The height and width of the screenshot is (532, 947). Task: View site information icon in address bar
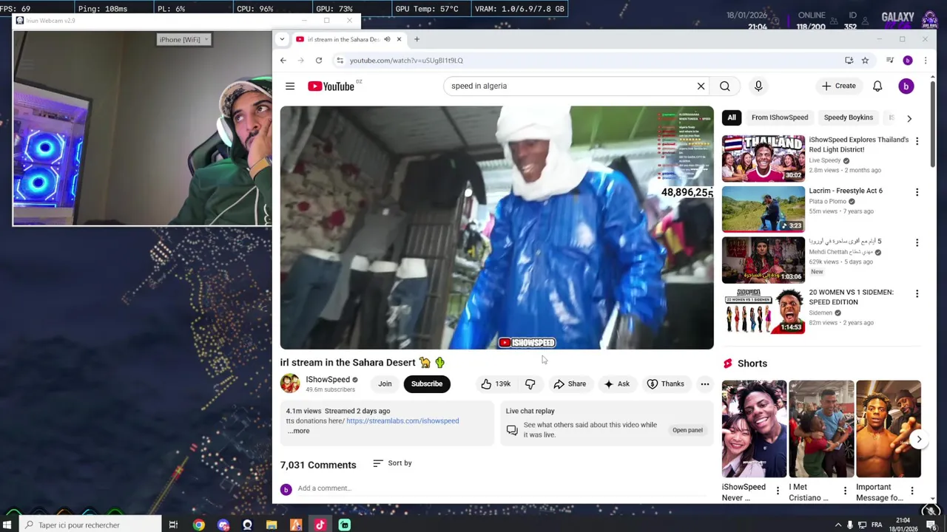click(x=340, y=61)
